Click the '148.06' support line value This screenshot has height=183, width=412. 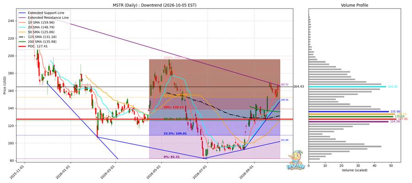pyautogui.click(x=285, y=100)
